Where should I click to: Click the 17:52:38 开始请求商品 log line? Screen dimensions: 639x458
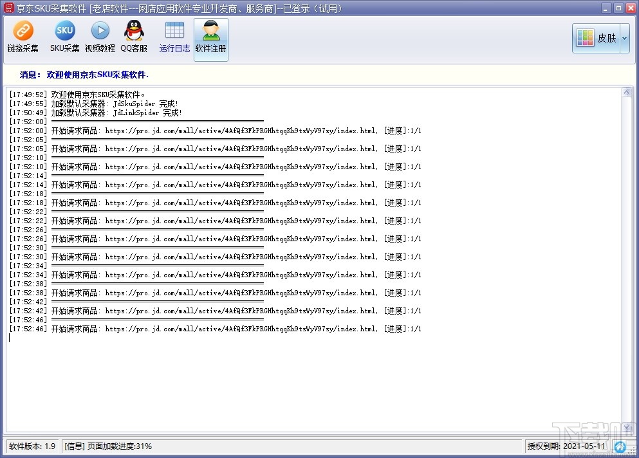click(x=215, y=292)
